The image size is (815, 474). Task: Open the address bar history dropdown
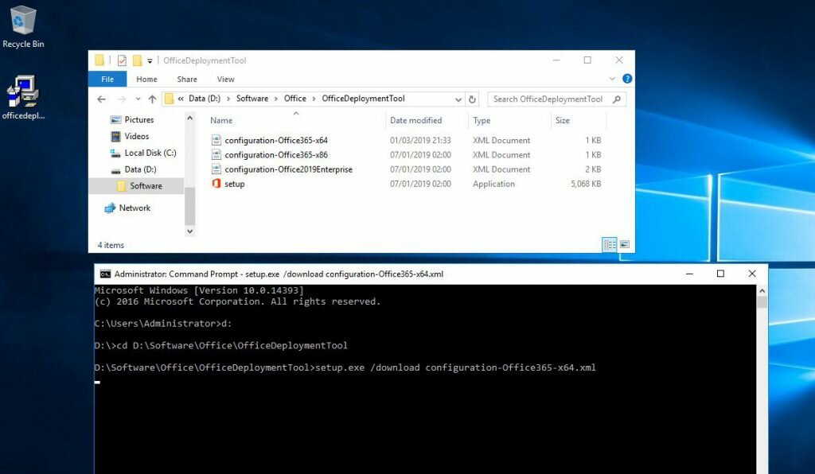click(x=458, y=99)
